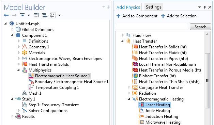Click the Mesh 1 triangle icon

tap(25, 93)
